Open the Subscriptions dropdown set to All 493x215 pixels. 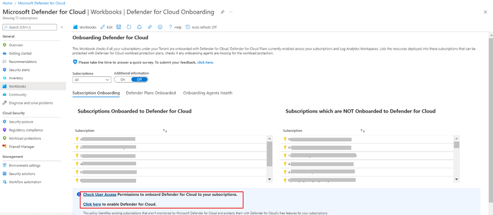coord(91,80)
